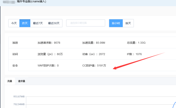Switch granularity to 按天

pyautogui.click(x=128, y=23)
